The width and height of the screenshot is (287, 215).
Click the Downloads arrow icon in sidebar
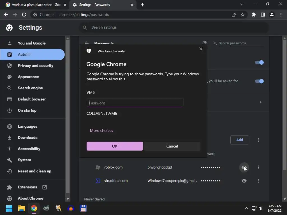9,137
